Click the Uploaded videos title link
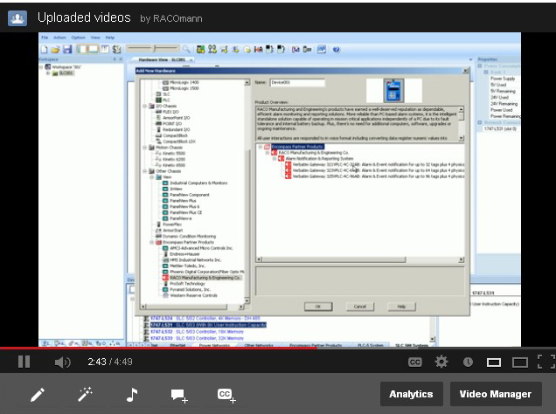The height and width of the screenshot is (414, 556). coord(84,17)
